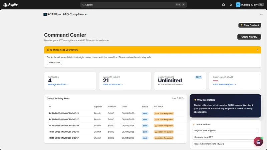267x150 pixels.
Task: Click Create New RCTI button
Action: [249, 37]
